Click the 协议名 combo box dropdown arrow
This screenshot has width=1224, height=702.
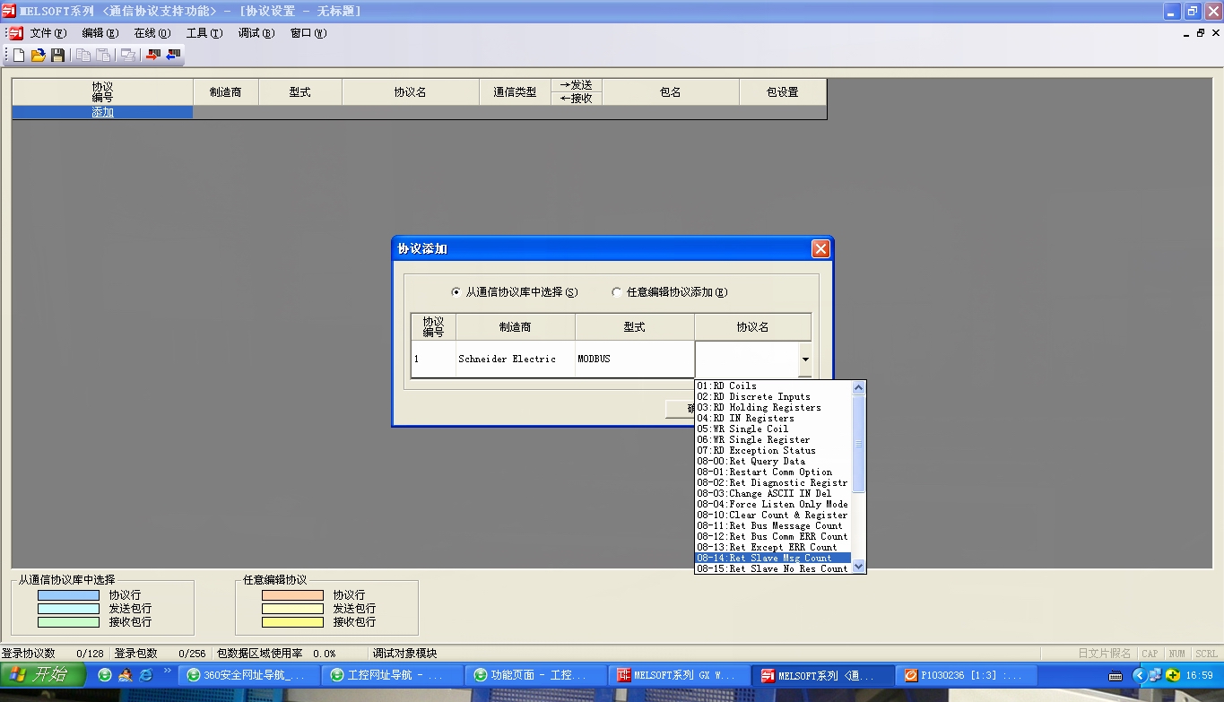pyautogui.click(x=804, y=360)
